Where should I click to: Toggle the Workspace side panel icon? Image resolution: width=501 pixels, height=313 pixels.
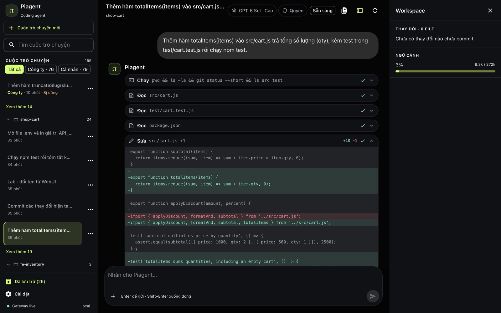[359, 11]
